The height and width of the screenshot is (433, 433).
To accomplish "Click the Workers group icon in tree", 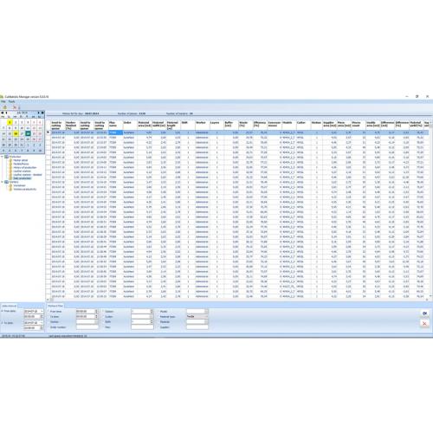I will 7,182.
